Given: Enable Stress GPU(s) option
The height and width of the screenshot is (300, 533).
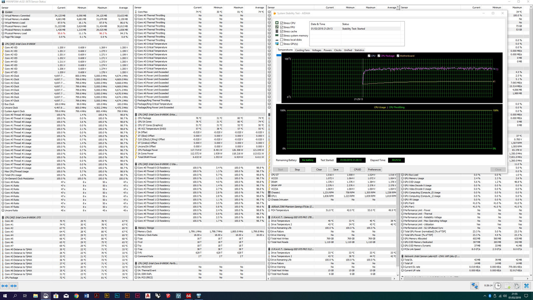Looking at the screenshot, I should 282,44.
